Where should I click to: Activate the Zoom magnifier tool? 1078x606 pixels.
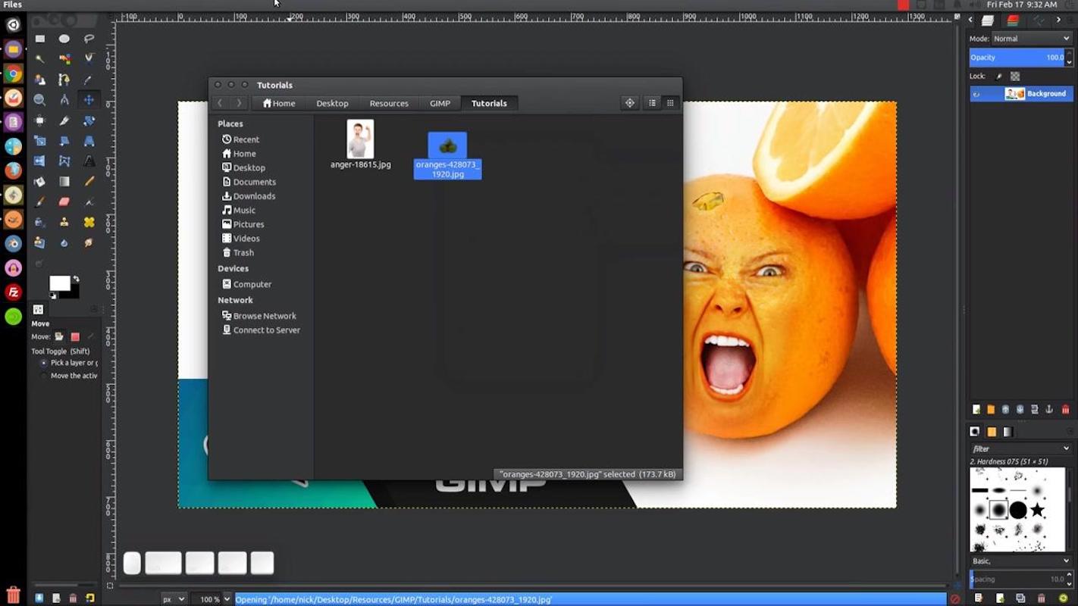pyautogui.click(x=40, y=100)
